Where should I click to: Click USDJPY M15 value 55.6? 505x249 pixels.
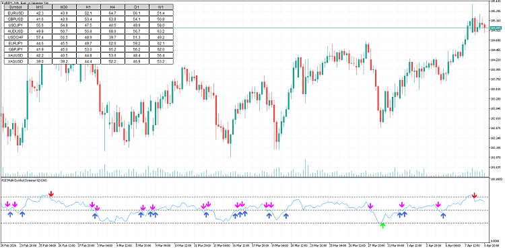(x=40, y=25)
